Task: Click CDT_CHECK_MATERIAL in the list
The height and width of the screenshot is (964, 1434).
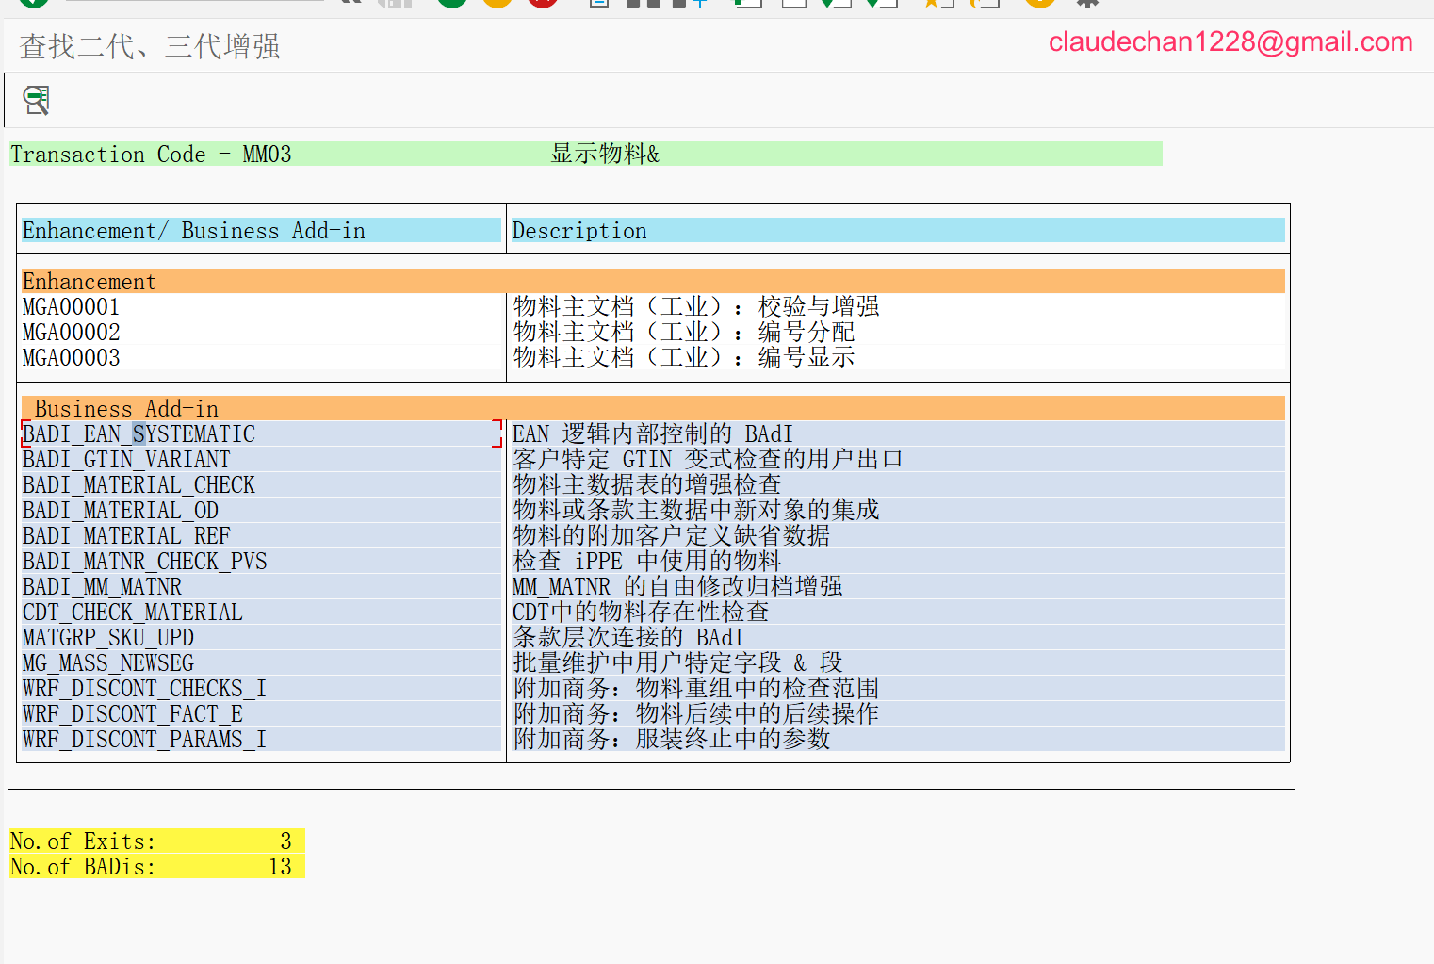Action: coord(133,613)
